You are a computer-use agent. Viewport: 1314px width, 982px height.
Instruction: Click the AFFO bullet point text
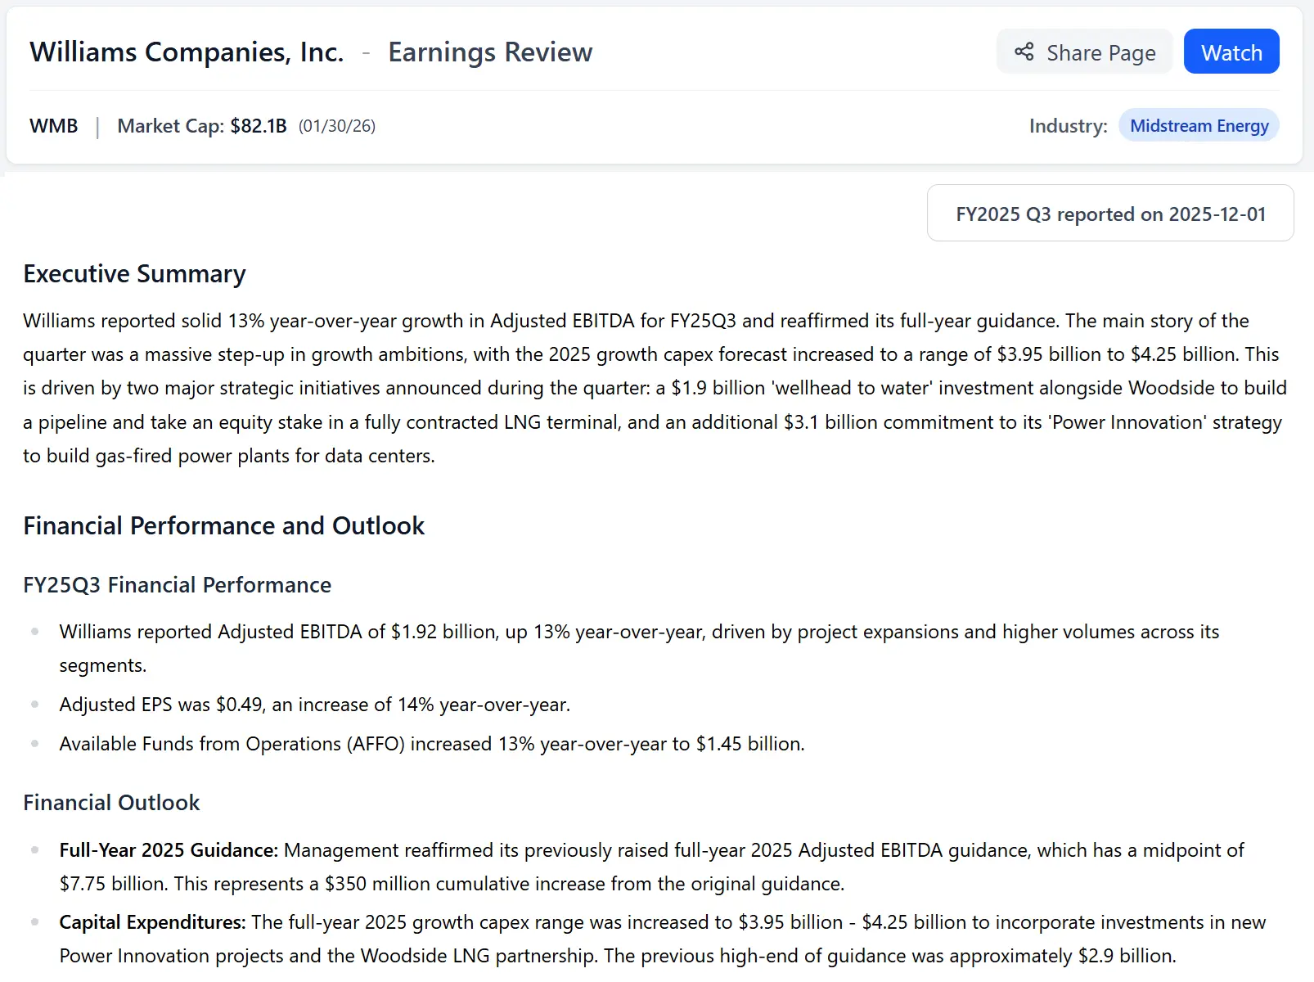coord(431,744)
